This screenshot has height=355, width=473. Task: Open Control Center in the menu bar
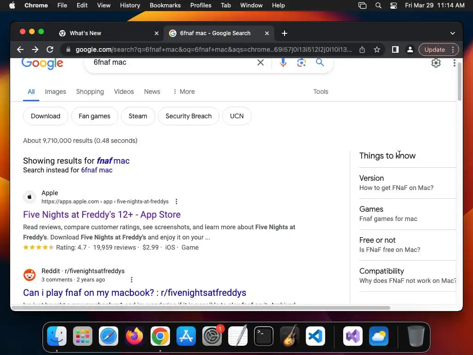tap(394, 6)
